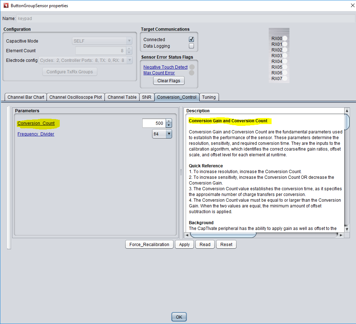Click Description horizontal scrollbar left arrow
The width and height of the screenshot is (356, 324).
187,235
